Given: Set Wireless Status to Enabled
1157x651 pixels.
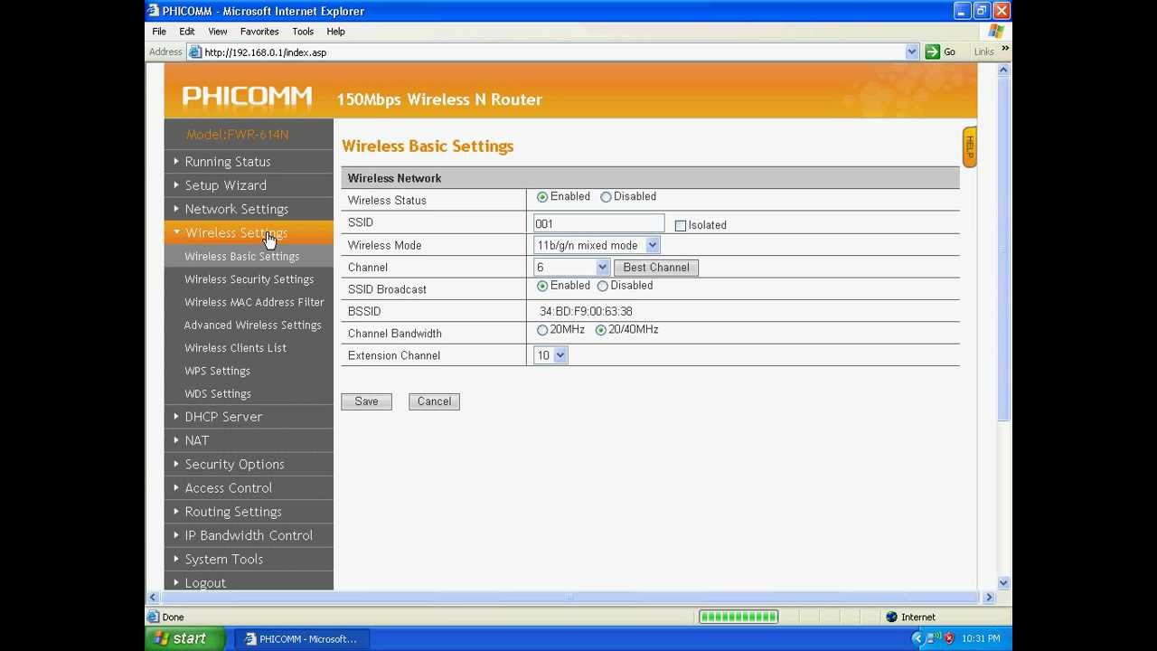Looking at the screenshot, I should [542, 197].
